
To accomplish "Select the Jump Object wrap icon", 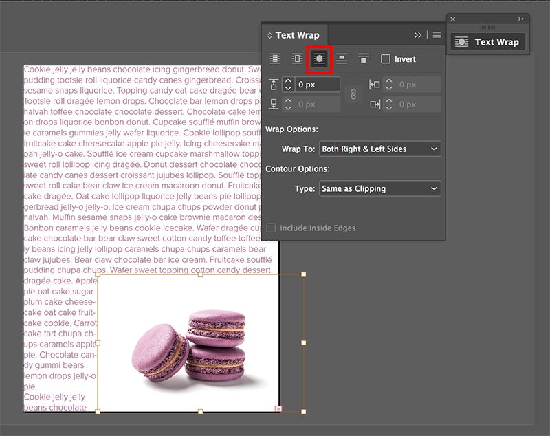I will coord(342,58).
